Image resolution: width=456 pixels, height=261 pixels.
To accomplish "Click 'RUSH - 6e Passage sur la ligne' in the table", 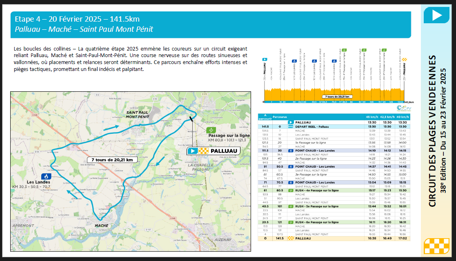I will [x=317, y=222].
